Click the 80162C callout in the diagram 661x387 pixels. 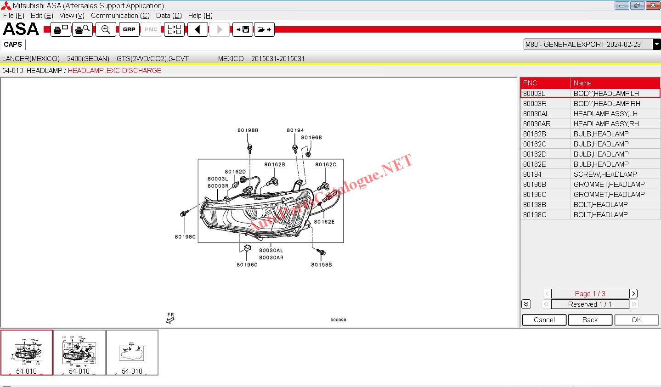[326, 164]
